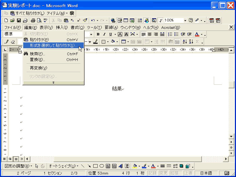Open the font color picker arrow
The height and width of the screenshot is (177, 236).
[x=202, y=34]
